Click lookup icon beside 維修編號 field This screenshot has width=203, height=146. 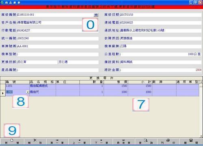click(96, 15)
